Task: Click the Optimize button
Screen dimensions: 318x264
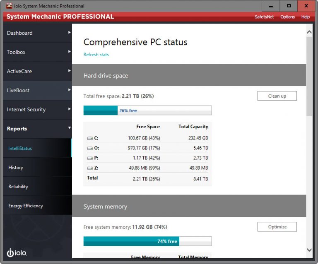Action: 277,227
